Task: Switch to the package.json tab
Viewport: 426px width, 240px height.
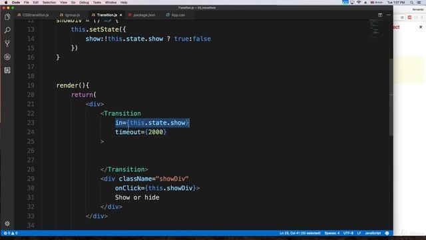Action: [x=142, y=15]
